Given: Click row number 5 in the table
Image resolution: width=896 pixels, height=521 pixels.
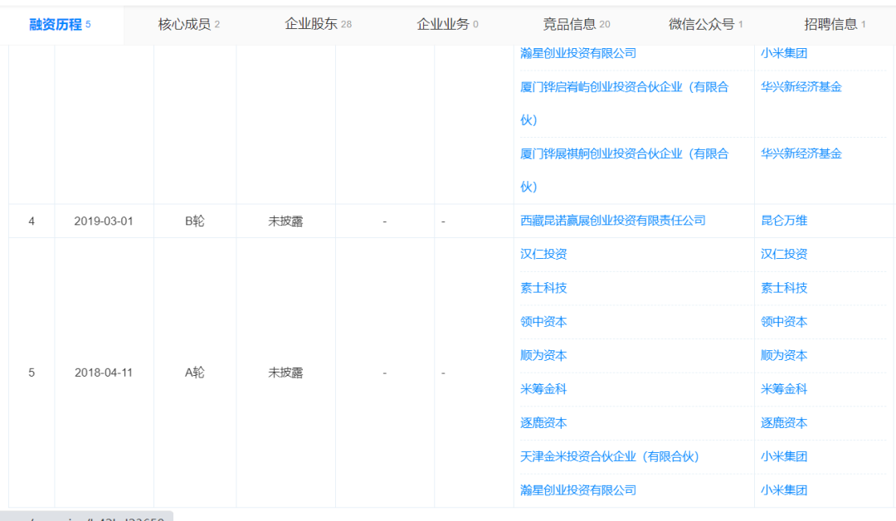Looking at the screenshot, I should click(32, 372).
